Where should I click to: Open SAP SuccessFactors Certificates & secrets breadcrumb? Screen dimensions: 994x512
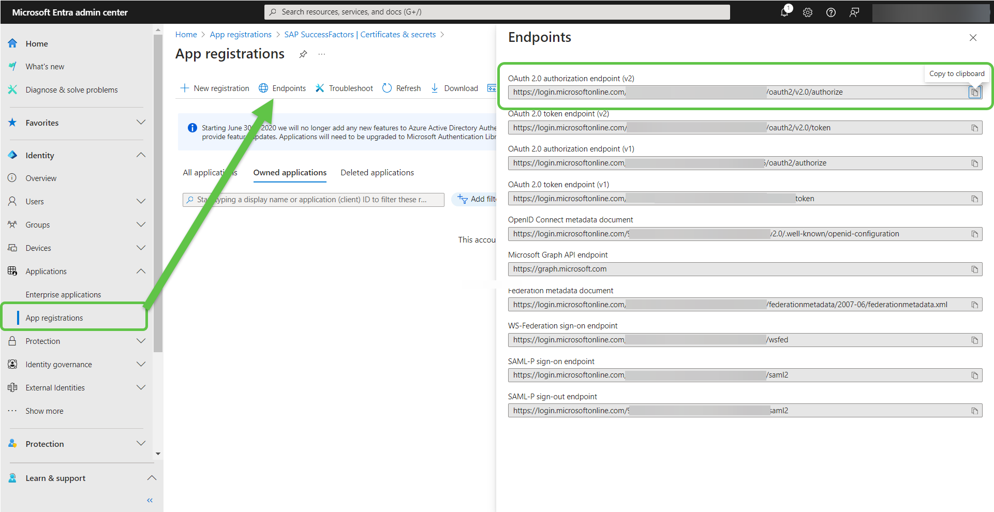(360, 35)
